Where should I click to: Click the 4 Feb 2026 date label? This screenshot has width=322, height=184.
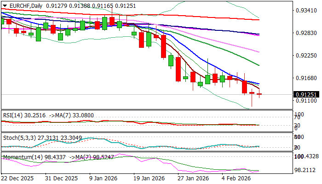(236, 178)
